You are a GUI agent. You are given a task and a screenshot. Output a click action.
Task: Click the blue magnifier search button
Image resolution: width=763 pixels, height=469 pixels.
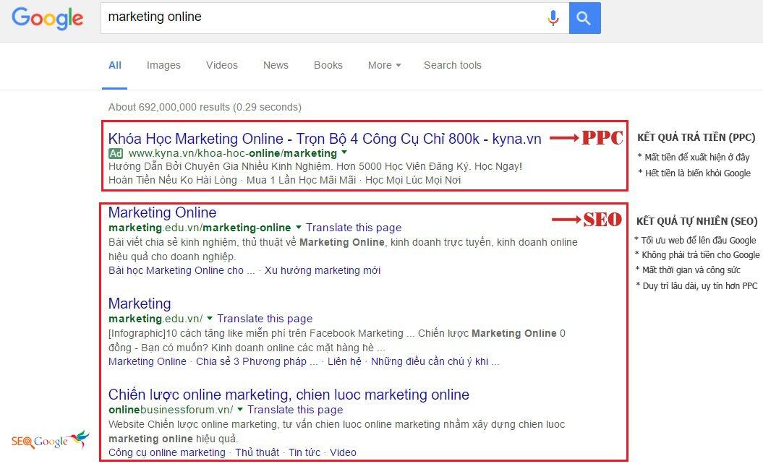[584, 18]
